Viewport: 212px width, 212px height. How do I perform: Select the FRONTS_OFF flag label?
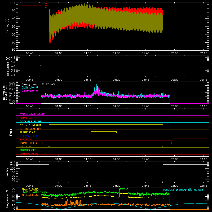point(28,150)
